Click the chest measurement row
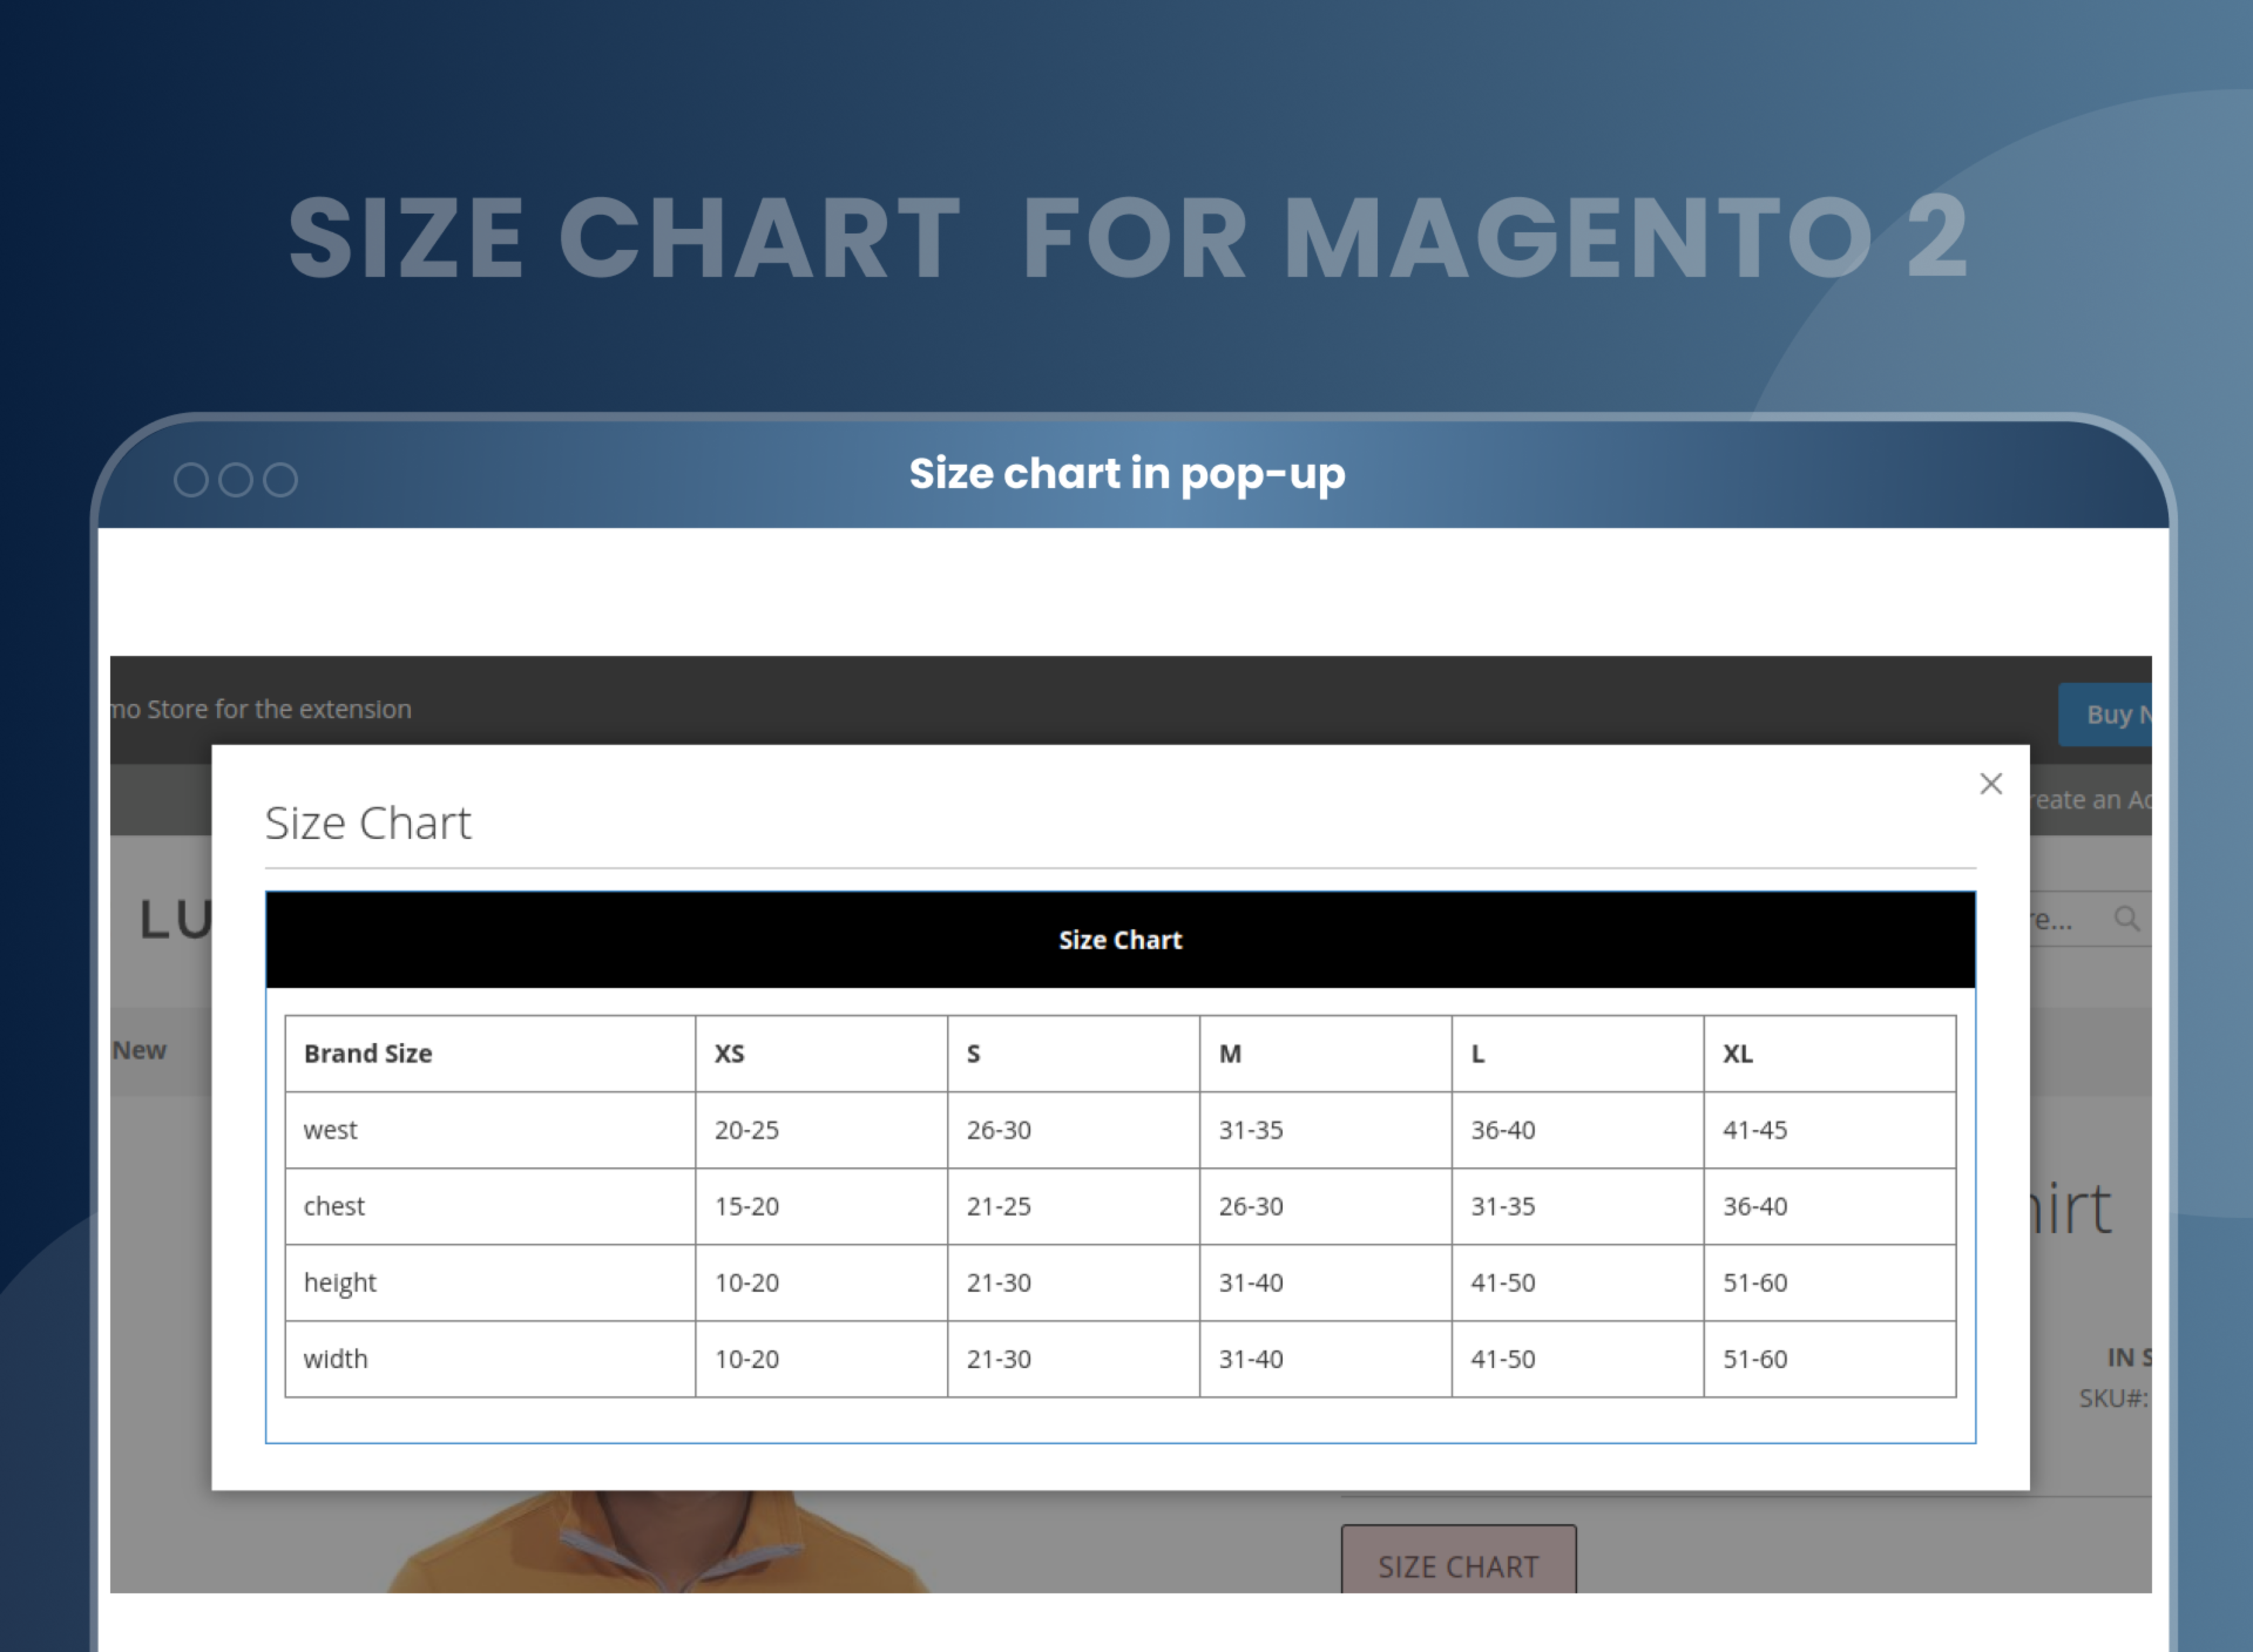Screen dimensions: 2253x1652 click(334, 1206)
